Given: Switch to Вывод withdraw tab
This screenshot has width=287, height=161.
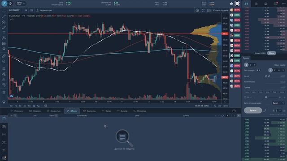Looking at the screenshot, I should click(x=122, y=111).
